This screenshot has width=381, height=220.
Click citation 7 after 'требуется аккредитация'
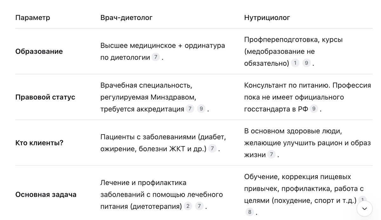tap(190, 109)
